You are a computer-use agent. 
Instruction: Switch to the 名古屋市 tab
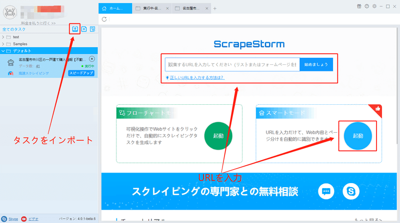[x=191, y=8]
